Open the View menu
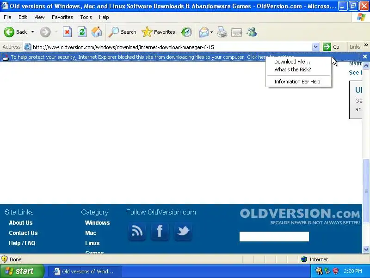The width and height of the screenshot is (370, 278). 39,17
